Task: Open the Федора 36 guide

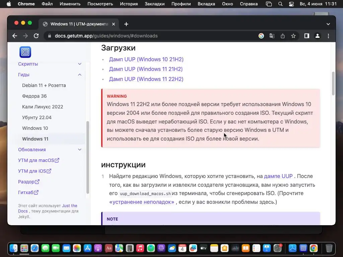Action: (x=35, y=96)
